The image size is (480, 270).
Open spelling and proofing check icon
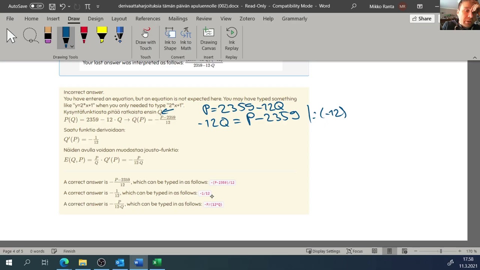pos(54,251)
